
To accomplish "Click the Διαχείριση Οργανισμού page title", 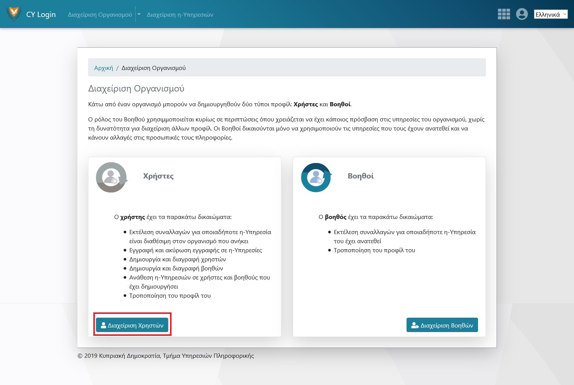I will (x=136, y=88).
